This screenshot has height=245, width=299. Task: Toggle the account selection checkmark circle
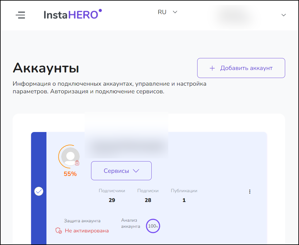(x=39, y=191)
